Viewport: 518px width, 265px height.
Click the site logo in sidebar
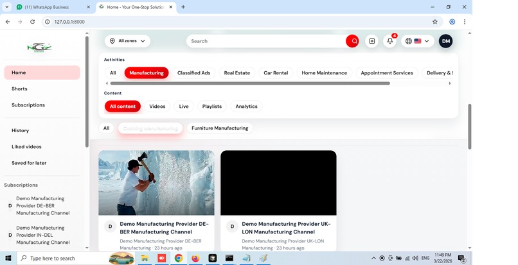click(40, 47)
